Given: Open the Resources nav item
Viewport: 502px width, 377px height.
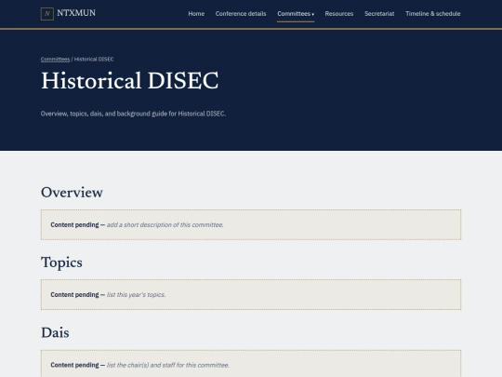Looking at the screenshot, I should pos(339,14).
